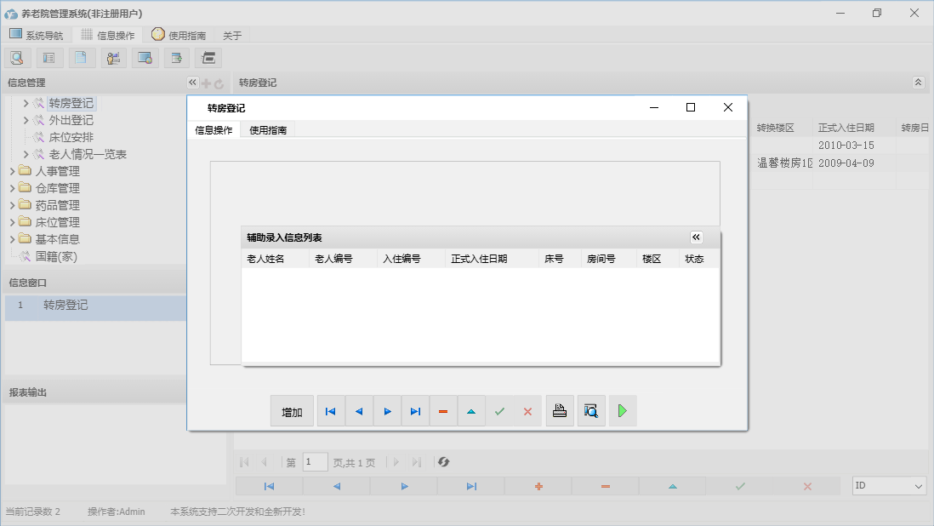Switch to the 使用指南 tab in the dialog

click(x=268, y=130)
